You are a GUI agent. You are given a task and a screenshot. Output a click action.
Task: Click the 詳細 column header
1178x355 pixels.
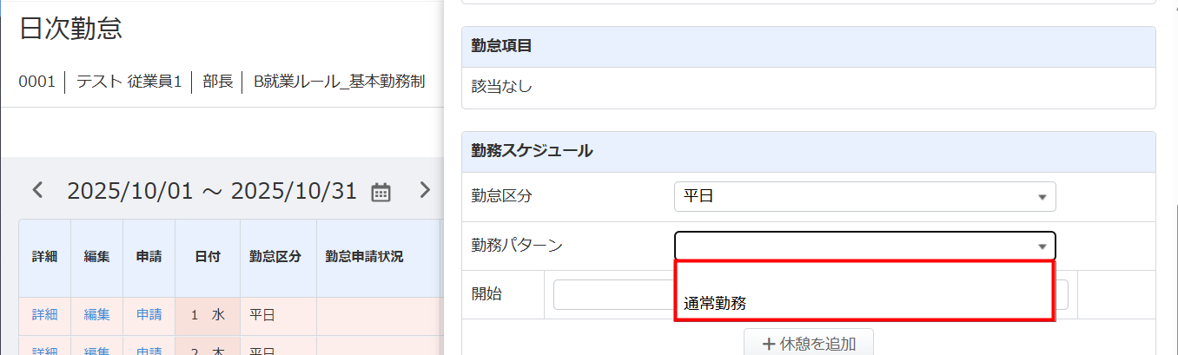click(x=44, y=256)
